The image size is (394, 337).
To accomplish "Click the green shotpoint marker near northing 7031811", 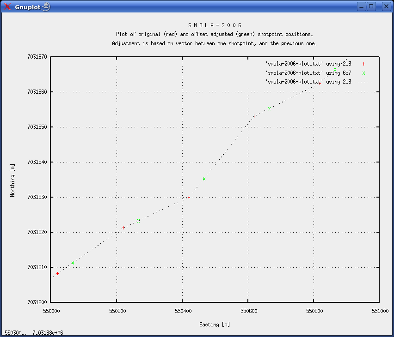I will pos(73,263).
